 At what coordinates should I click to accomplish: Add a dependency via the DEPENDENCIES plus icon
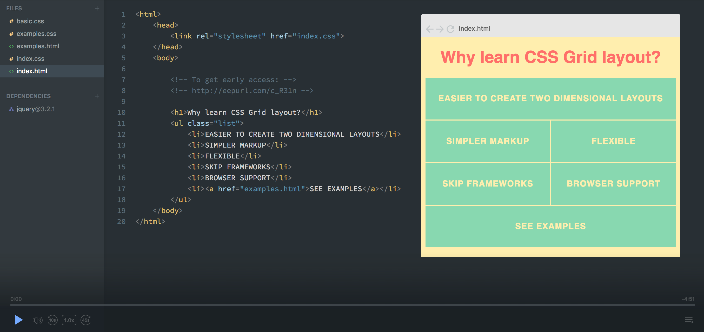(x=97, y=96)
